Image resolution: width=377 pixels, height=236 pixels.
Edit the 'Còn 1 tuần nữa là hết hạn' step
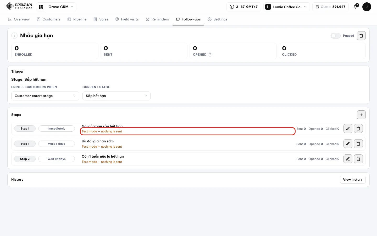point(348,159)
